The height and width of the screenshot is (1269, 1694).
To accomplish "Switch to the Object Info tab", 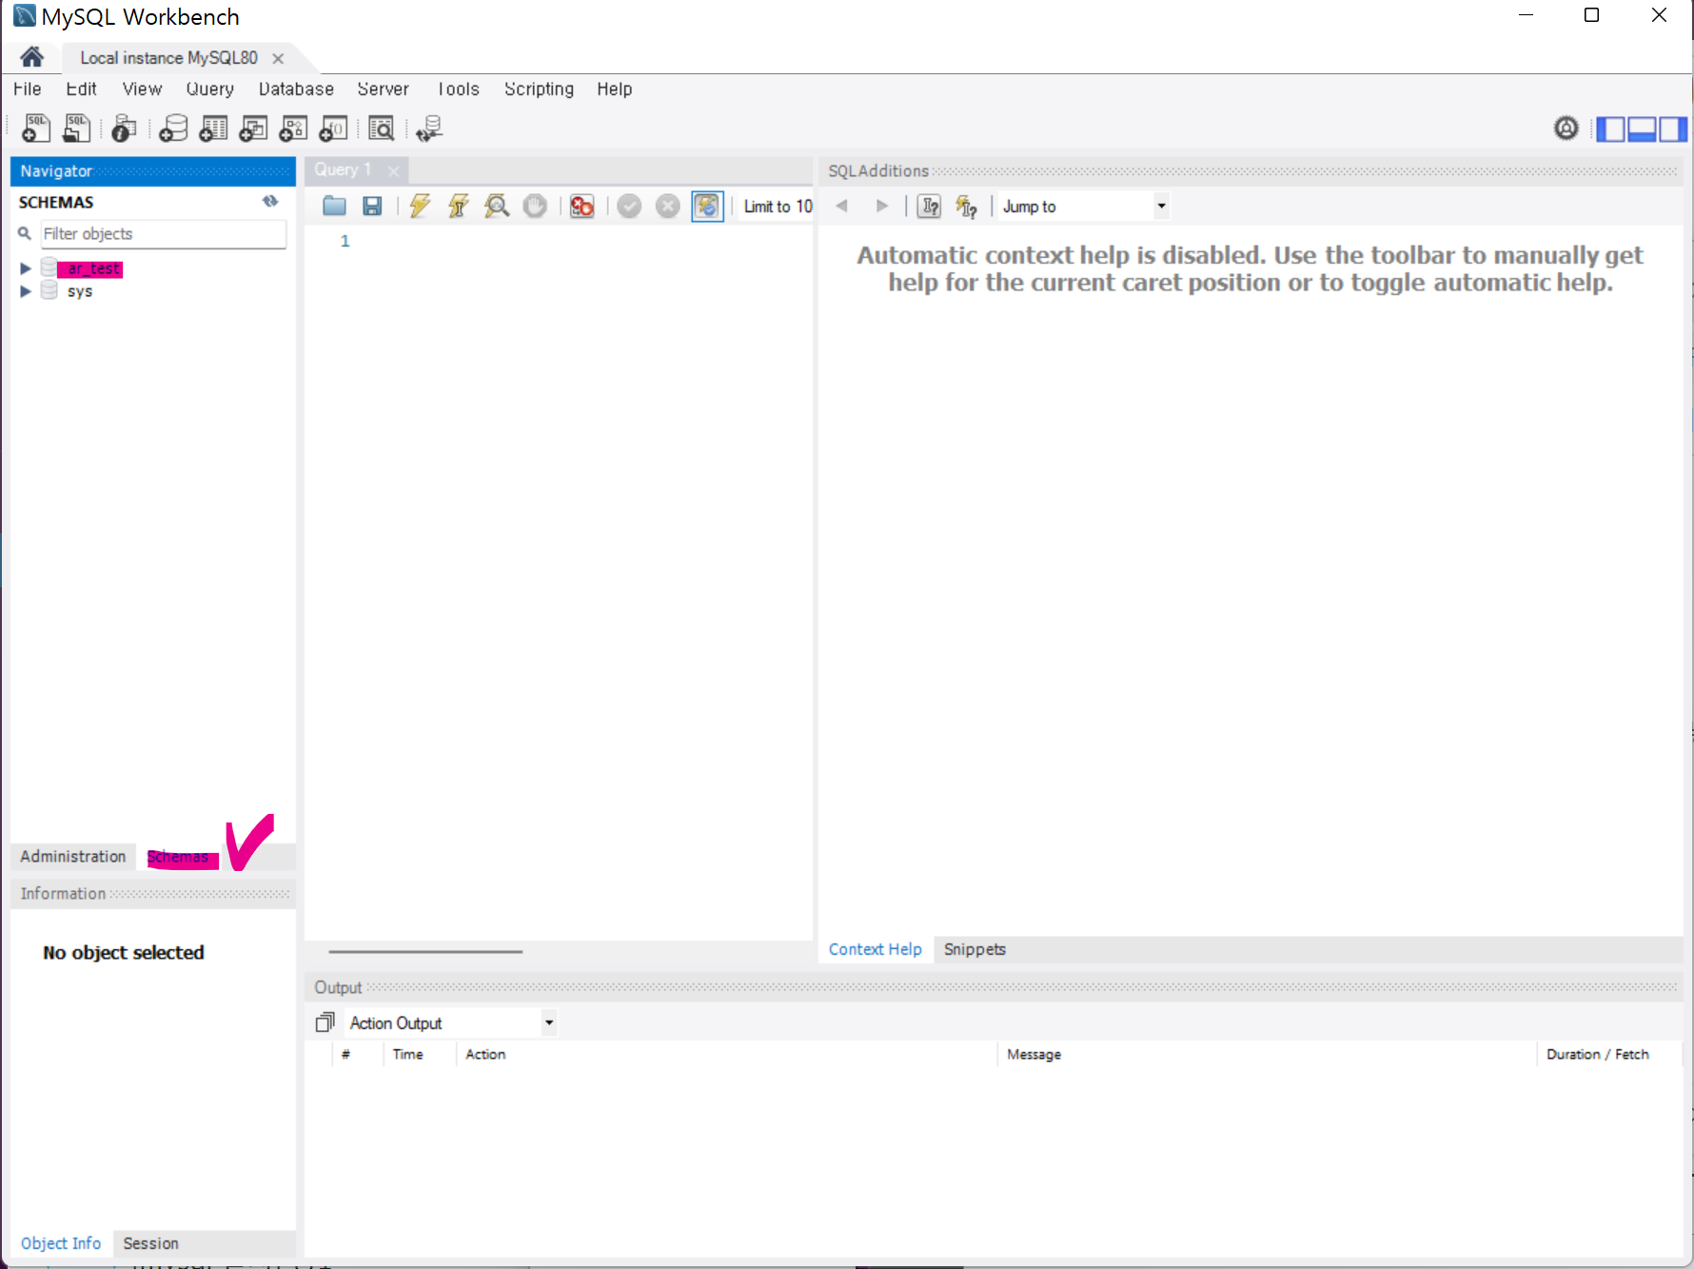I will pos(61,1243).
